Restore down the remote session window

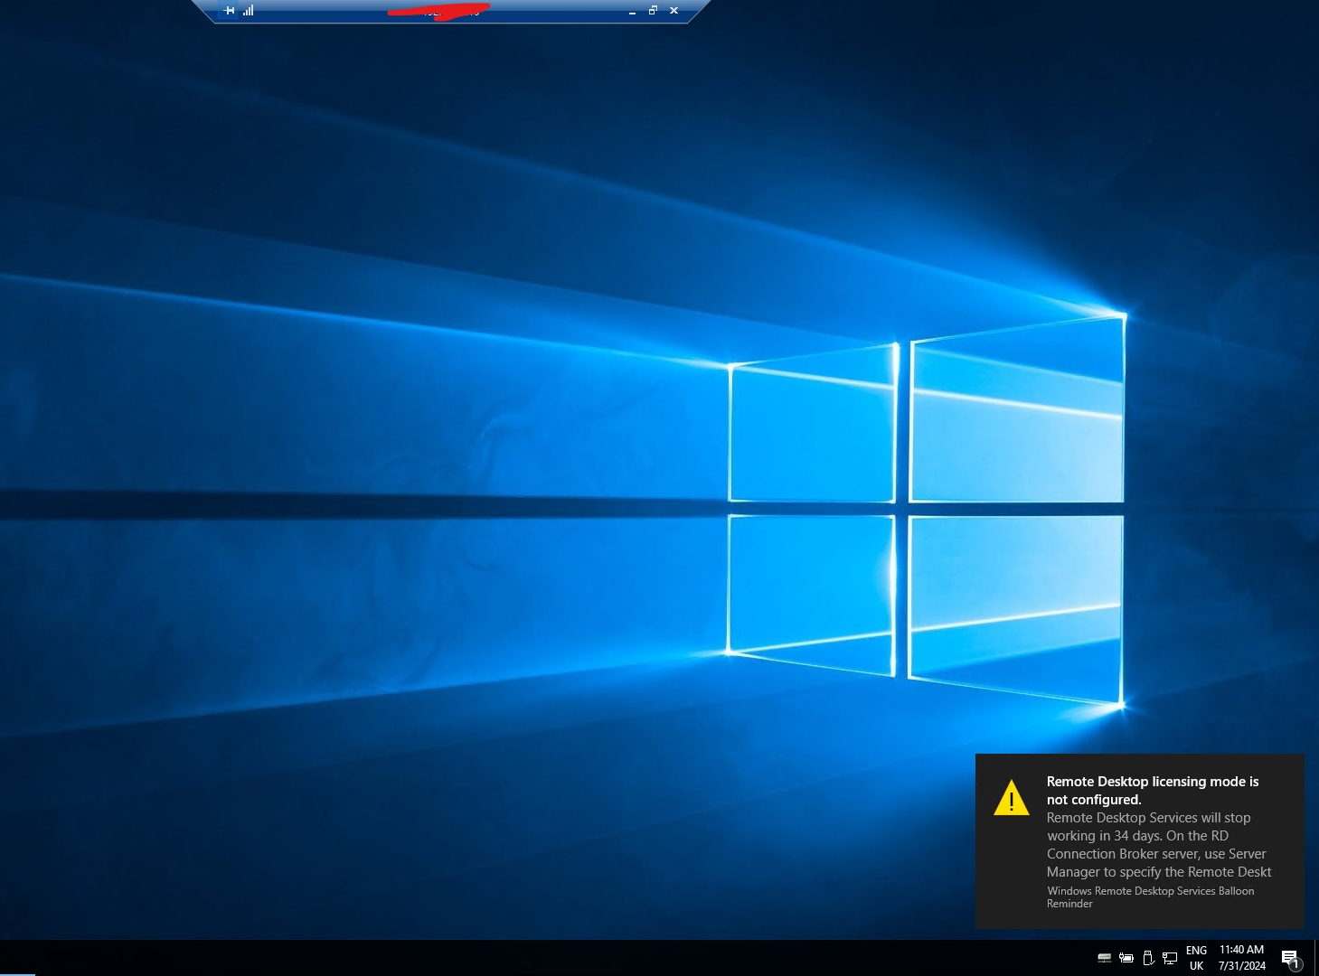click(x=653, y=11)
